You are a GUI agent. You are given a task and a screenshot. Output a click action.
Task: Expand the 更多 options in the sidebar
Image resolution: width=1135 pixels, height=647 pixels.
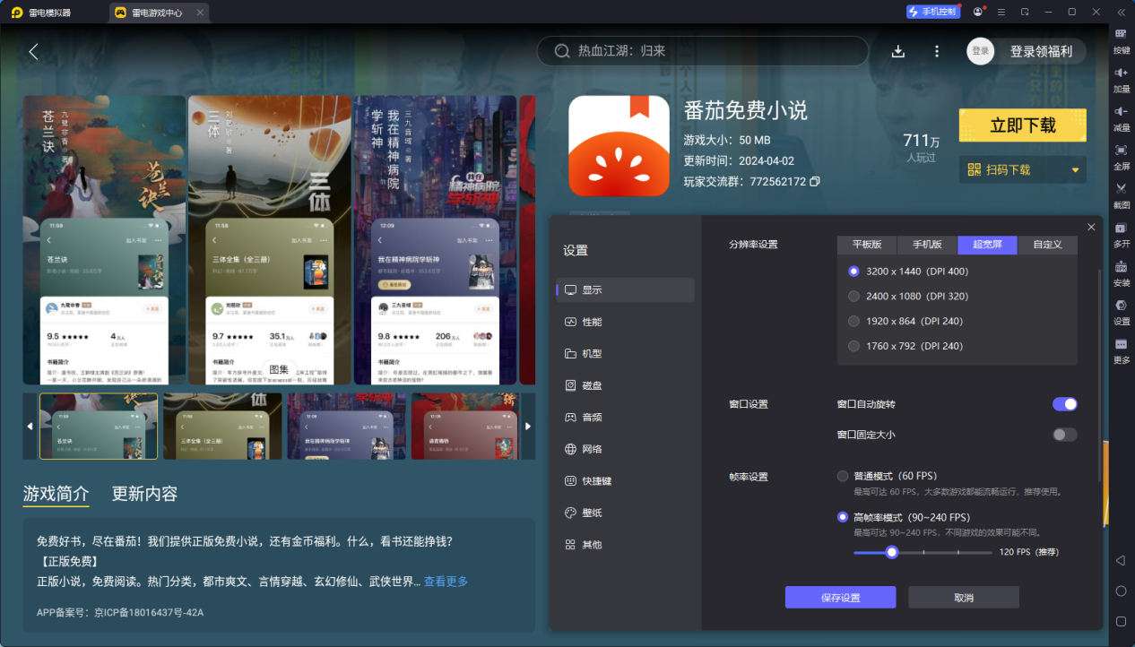tap(1121, 349)
